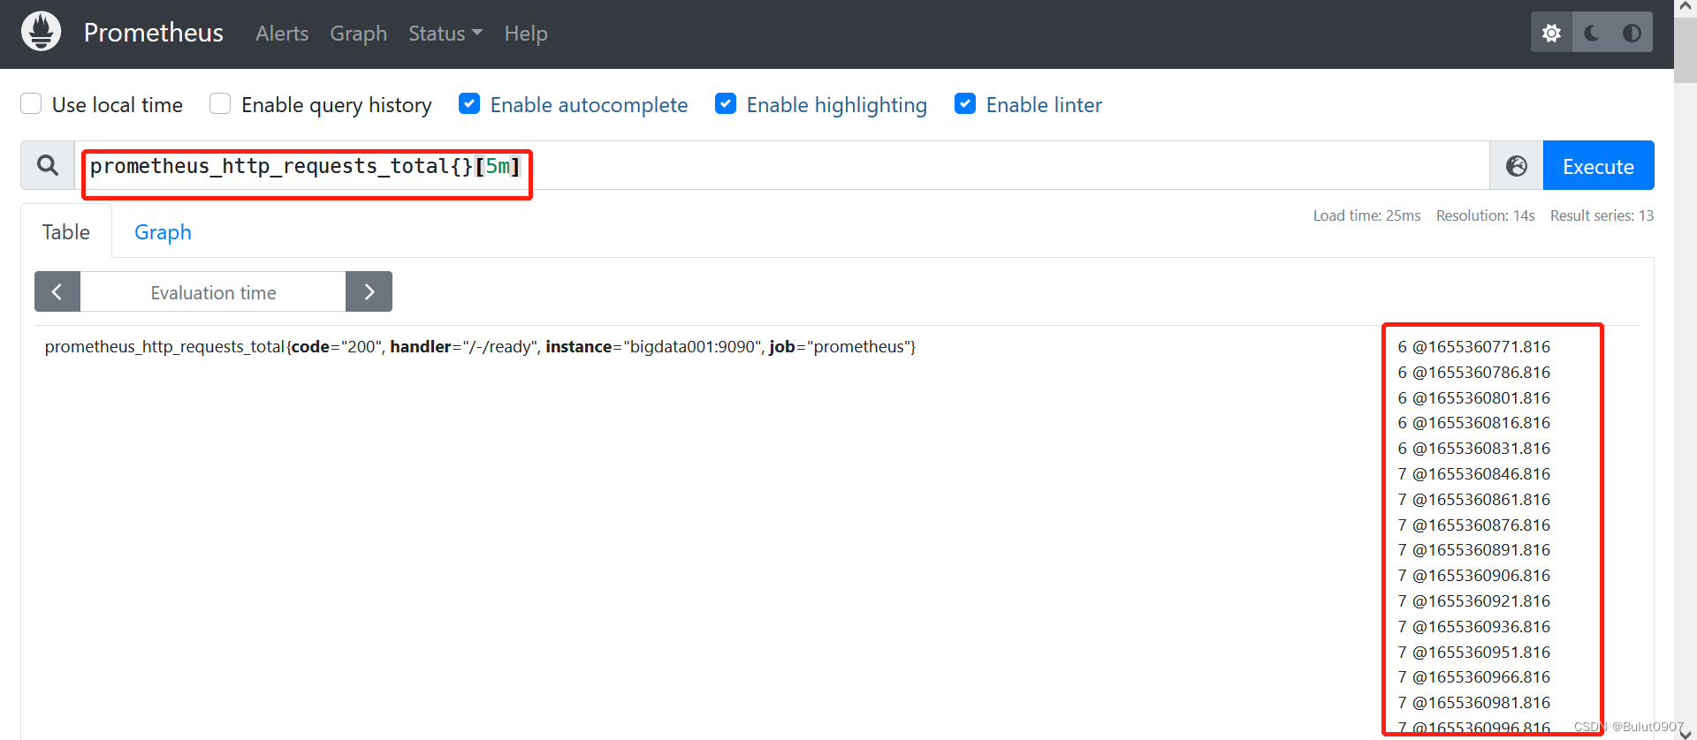Open the Alerts page in navbar

click(x=282, y=34)
